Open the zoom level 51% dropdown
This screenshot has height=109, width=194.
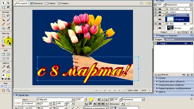149,91
